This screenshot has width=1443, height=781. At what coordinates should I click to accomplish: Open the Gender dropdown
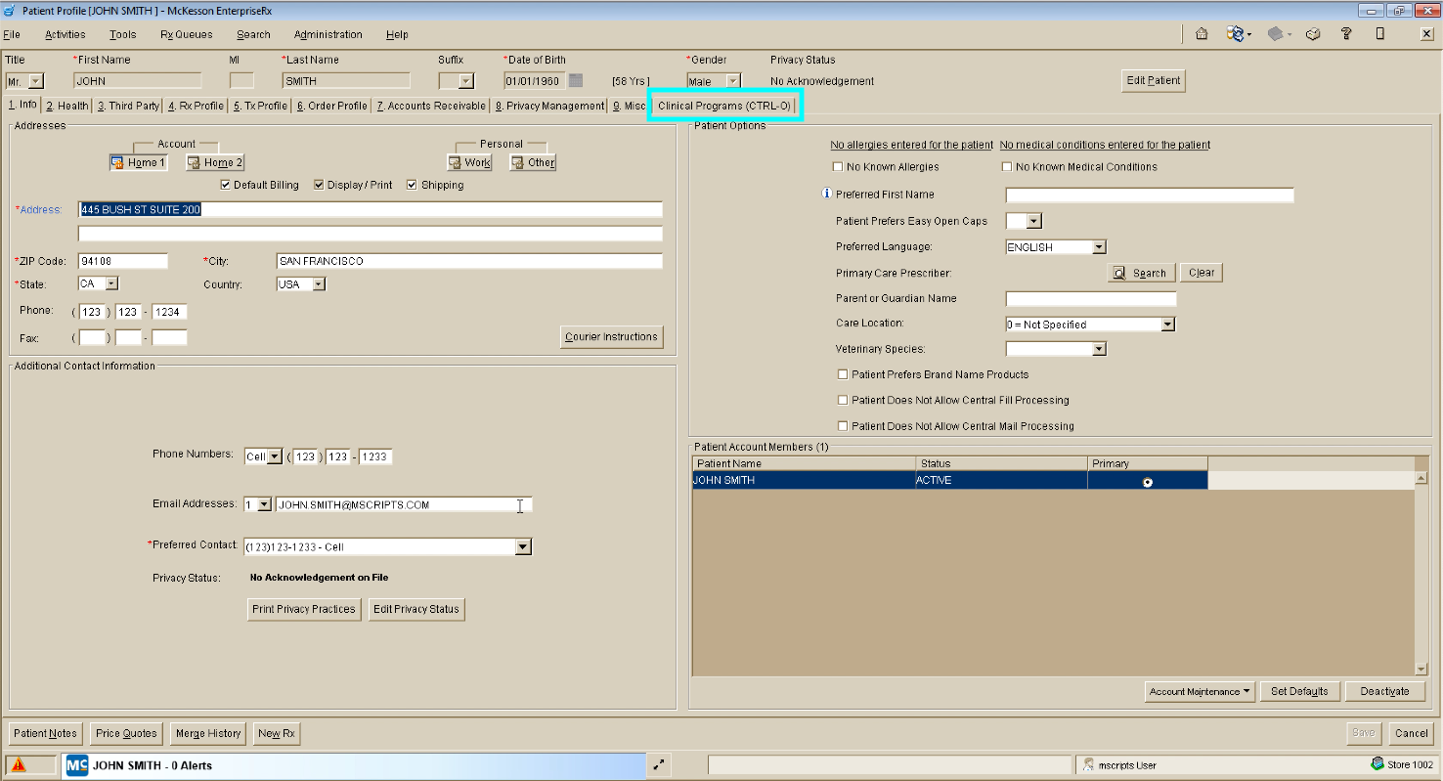733,81
